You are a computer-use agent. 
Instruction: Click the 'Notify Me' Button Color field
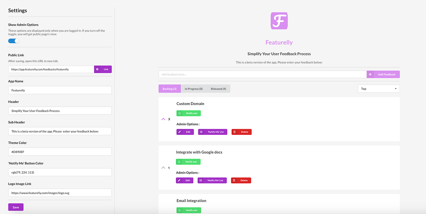click(60, 172)
